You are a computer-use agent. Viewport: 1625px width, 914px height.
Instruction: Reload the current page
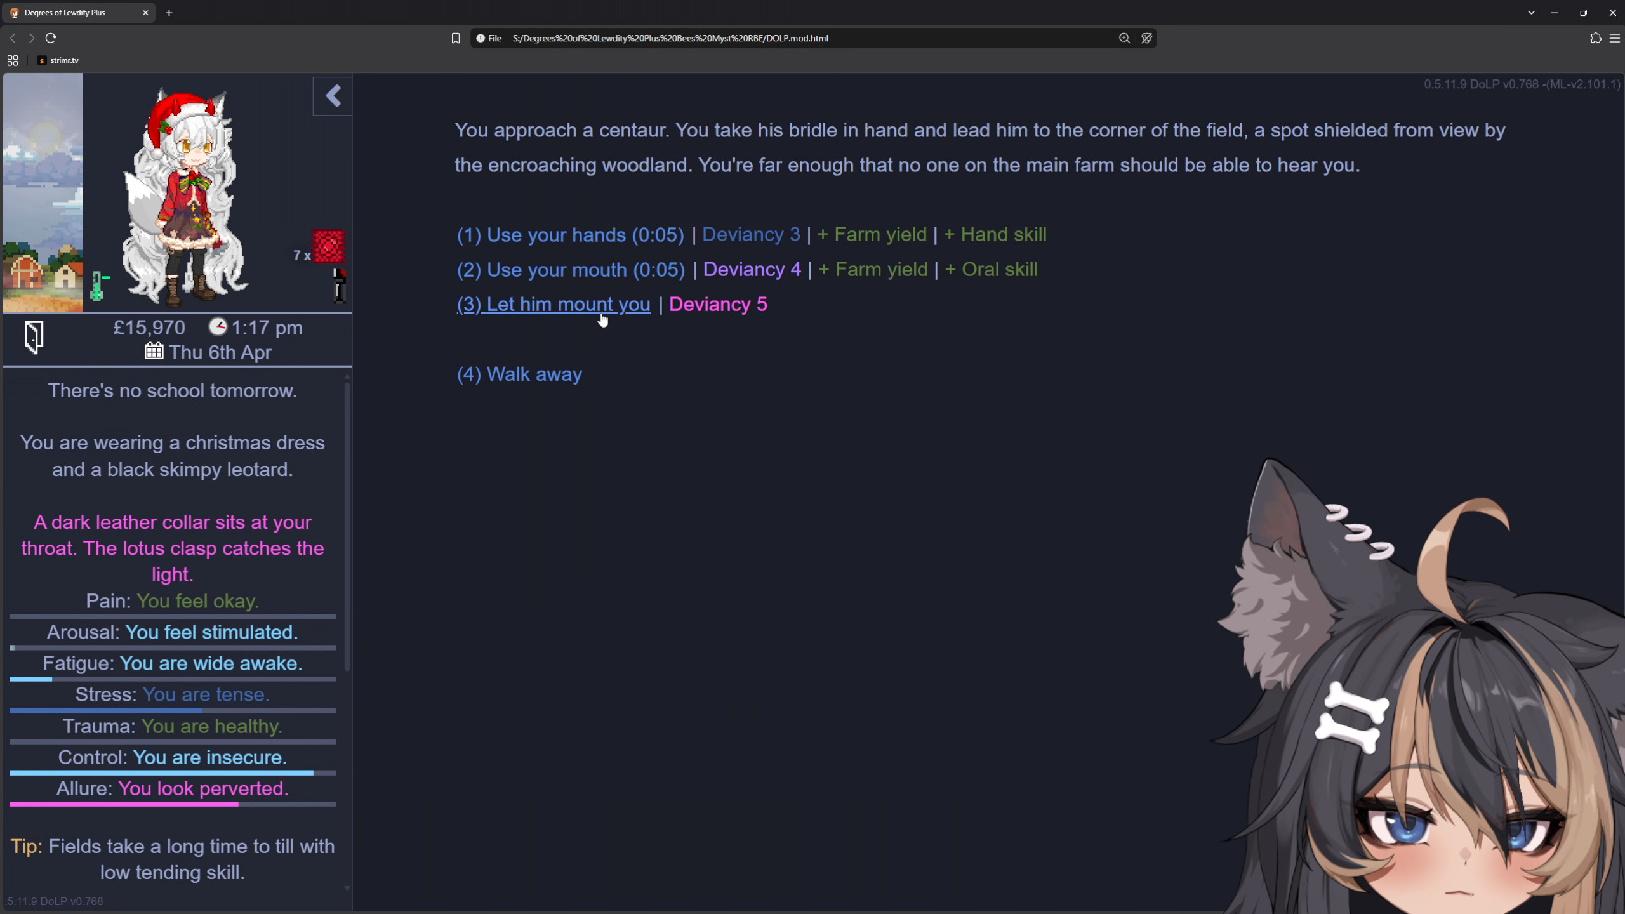[51, 38]
